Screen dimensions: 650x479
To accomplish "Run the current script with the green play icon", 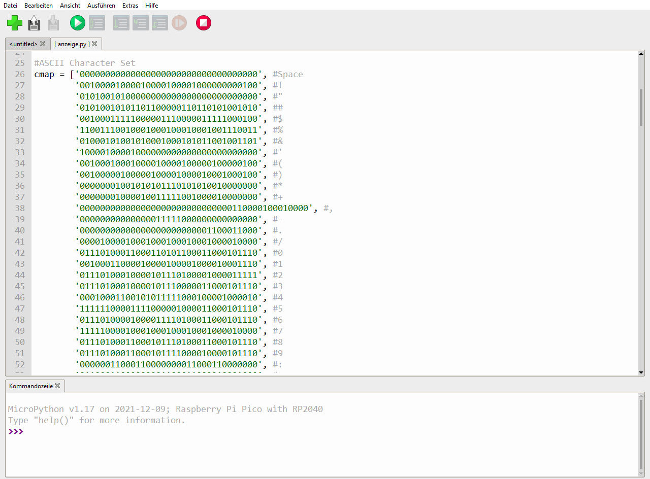I will 78,23.
